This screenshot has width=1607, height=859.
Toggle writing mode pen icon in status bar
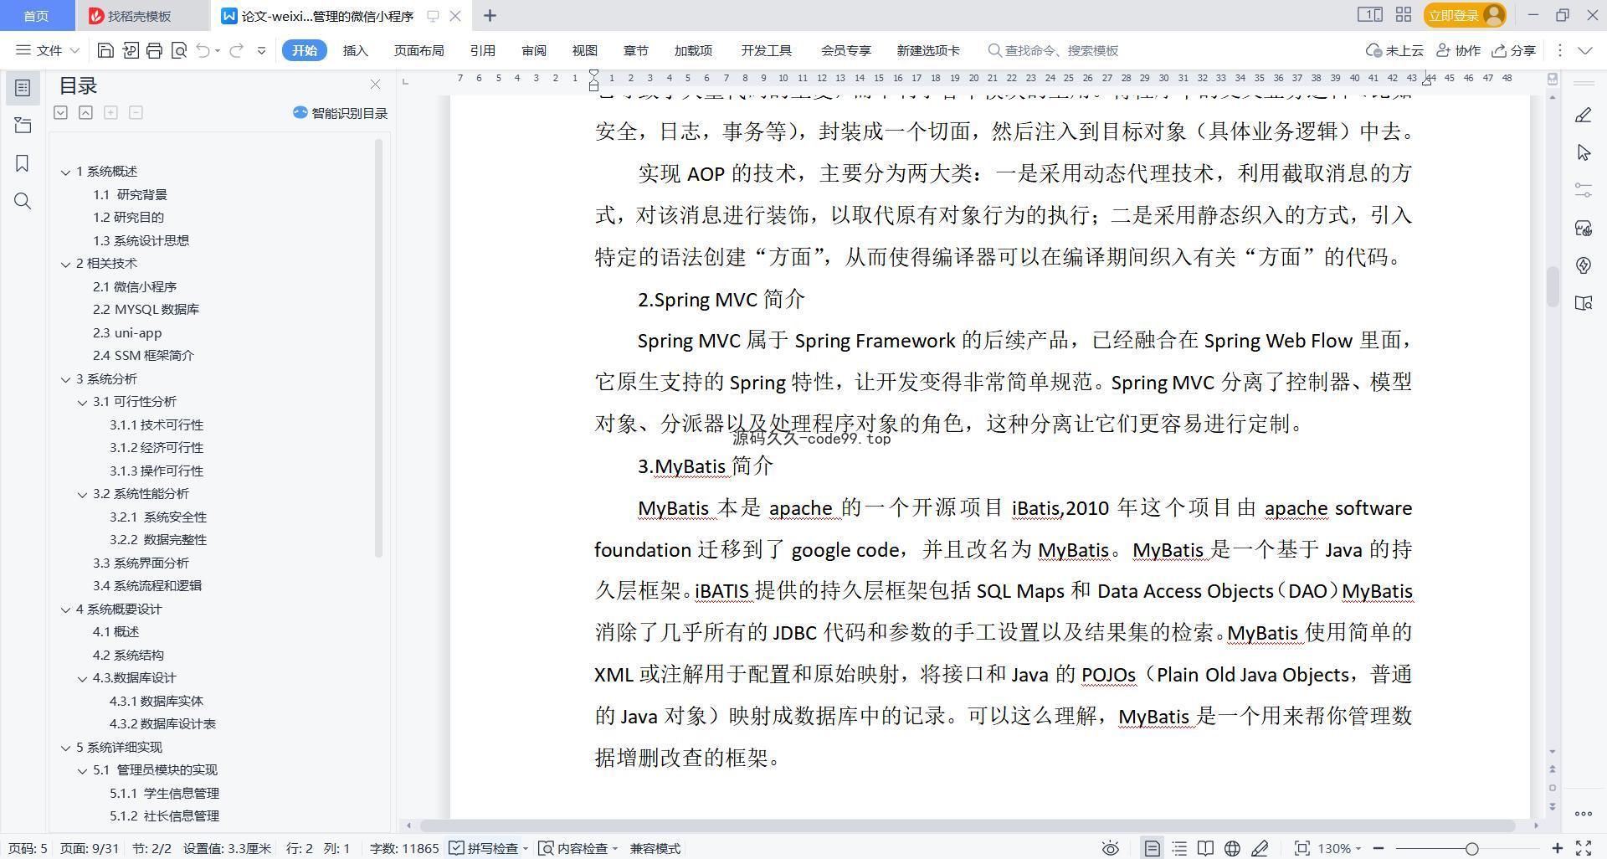[1260, 848]
